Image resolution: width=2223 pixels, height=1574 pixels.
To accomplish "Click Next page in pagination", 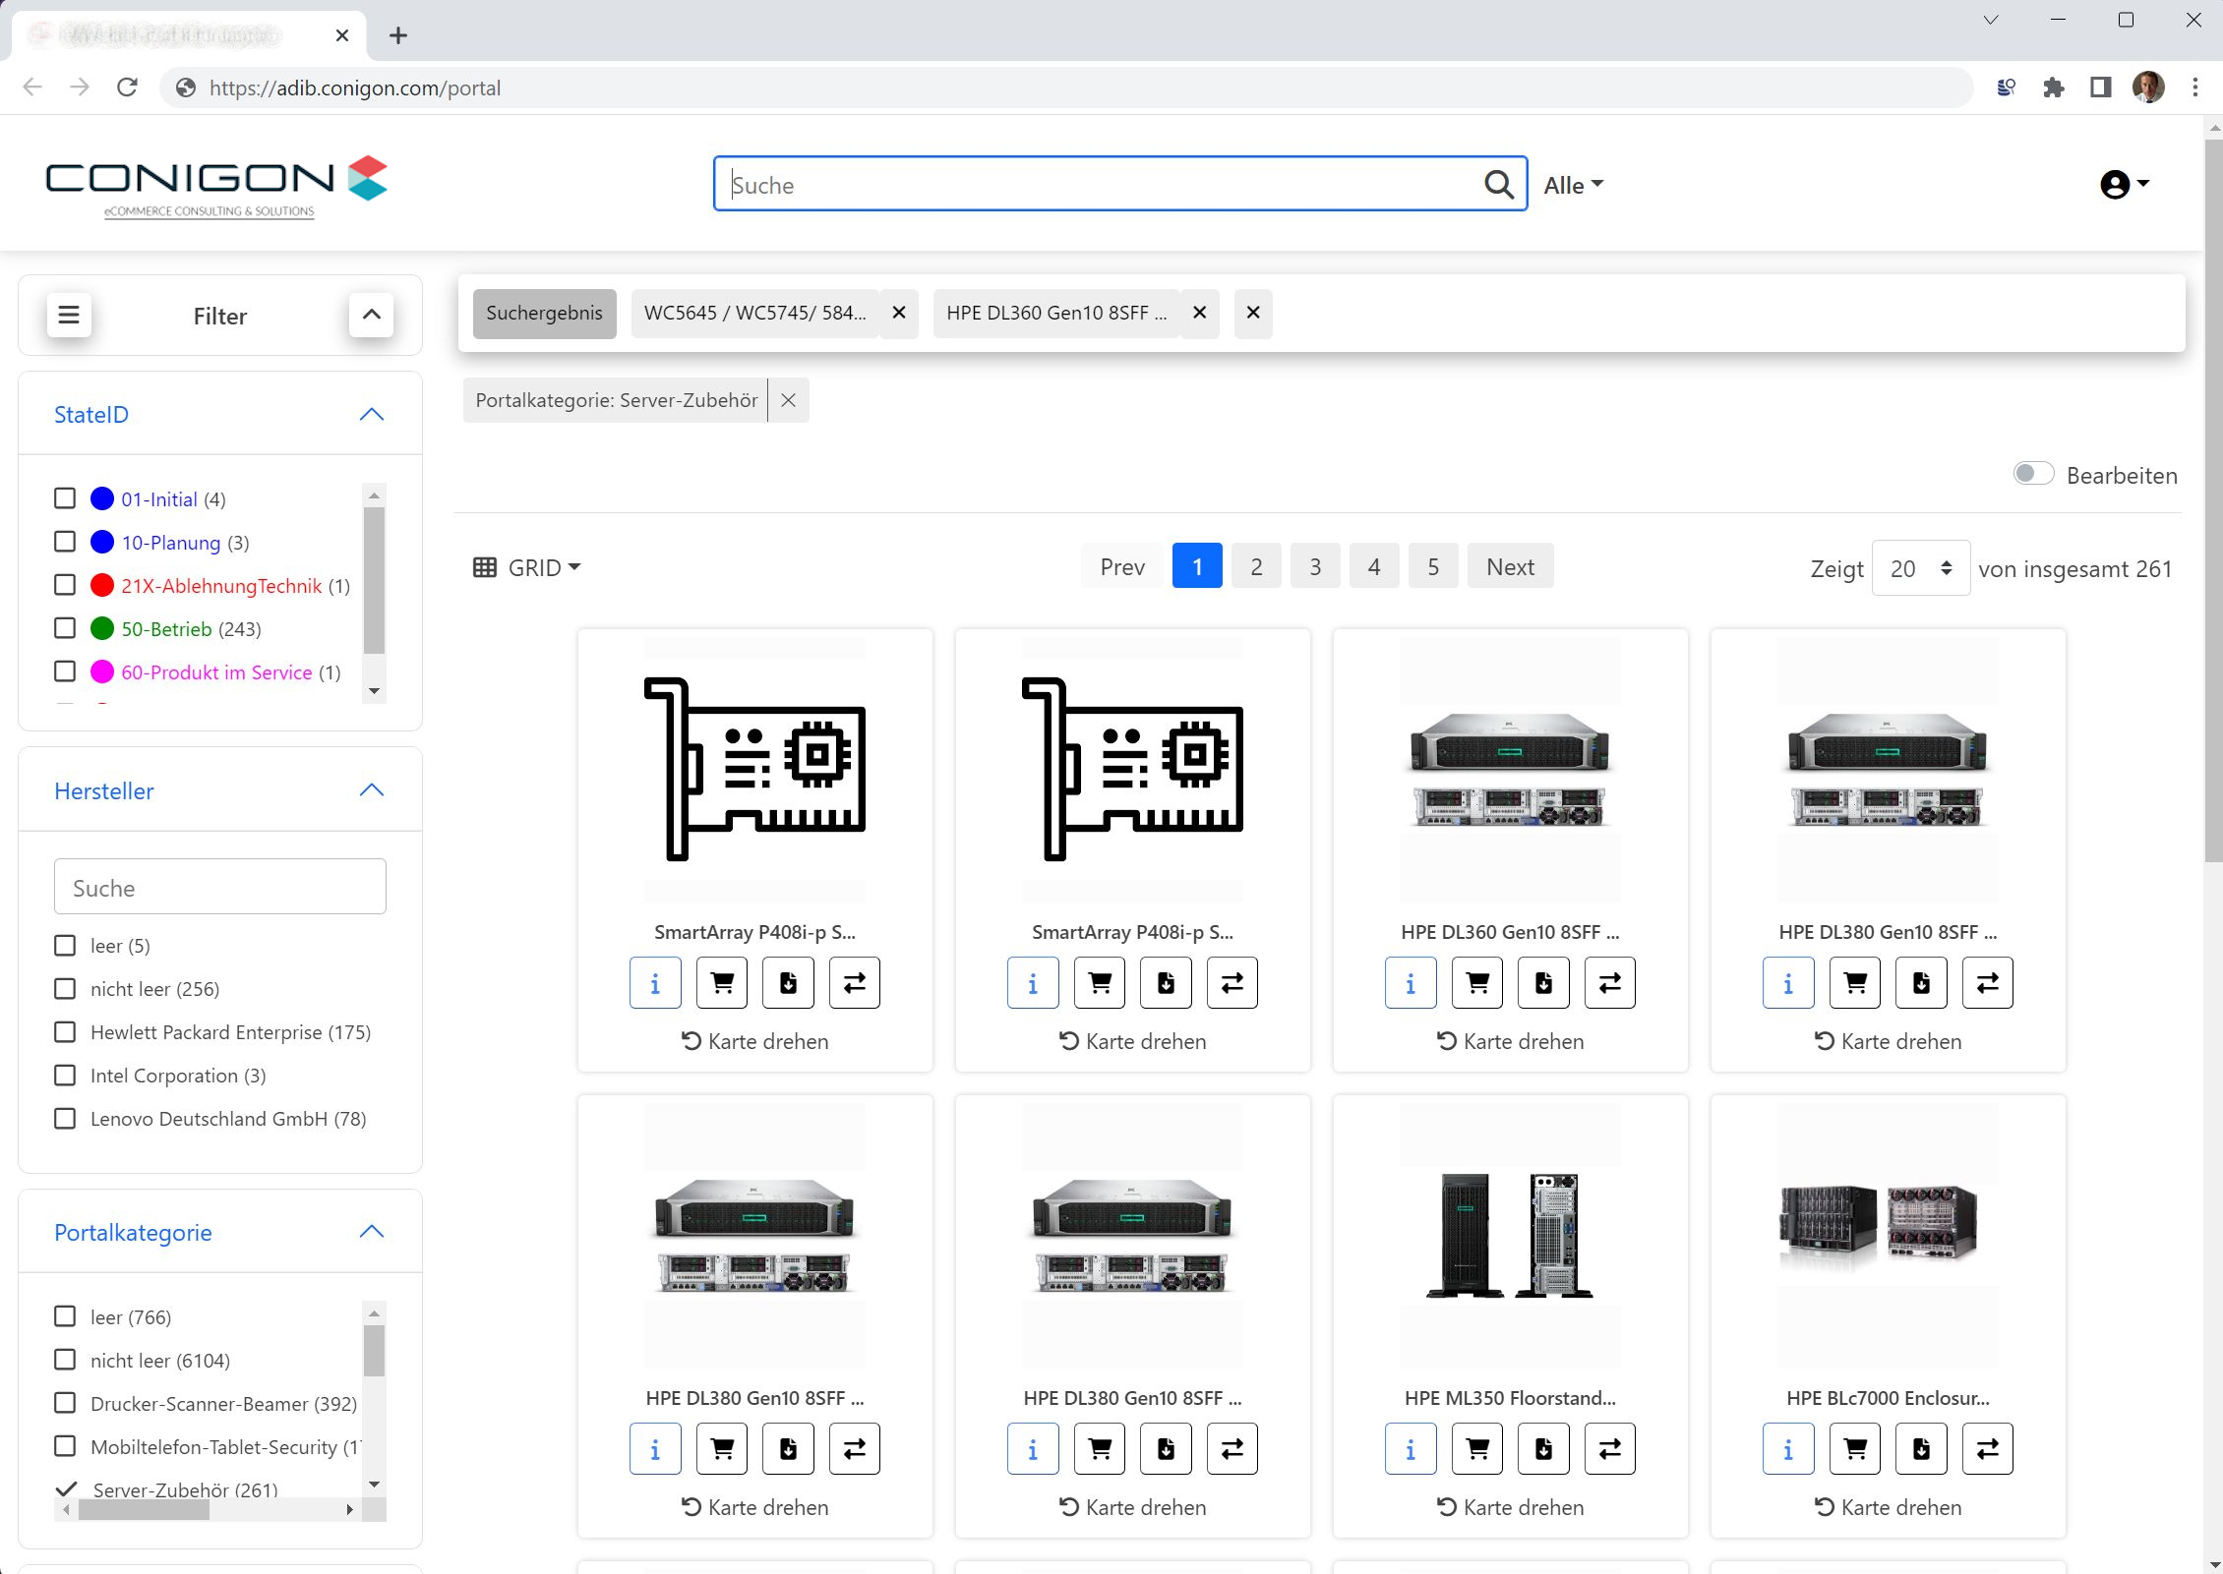I will 1506,567.
